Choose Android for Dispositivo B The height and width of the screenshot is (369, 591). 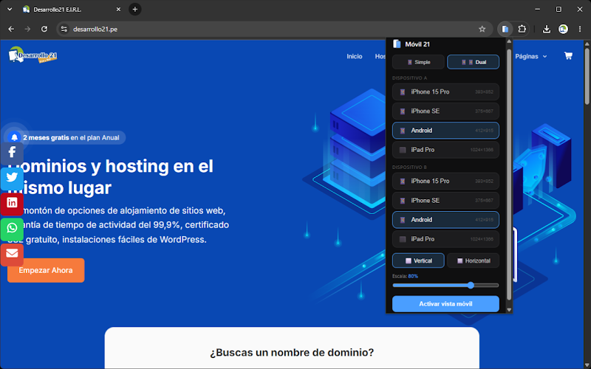click(445, 219)
